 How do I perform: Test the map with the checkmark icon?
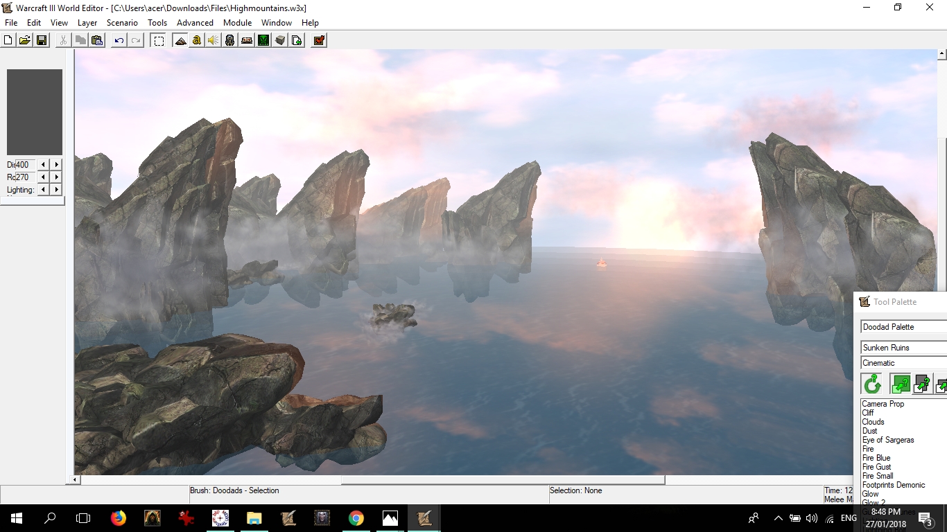(x=319, y=40)
